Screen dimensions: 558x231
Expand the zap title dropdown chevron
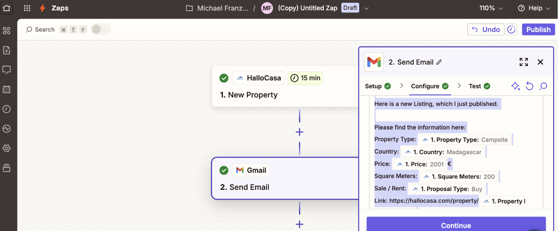click(366, 8)
